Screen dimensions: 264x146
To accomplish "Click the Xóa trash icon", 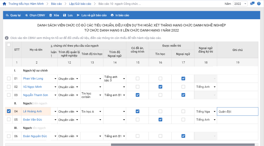I will (x=51, y=15).
